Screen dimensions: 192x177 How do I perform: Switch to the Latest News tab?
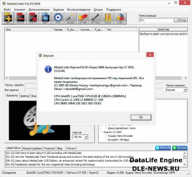[13, 148]
